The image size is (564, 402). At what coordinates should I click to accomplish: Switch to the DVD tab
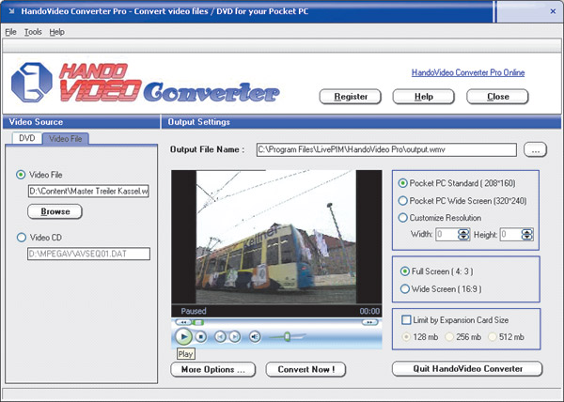(27, 138)
